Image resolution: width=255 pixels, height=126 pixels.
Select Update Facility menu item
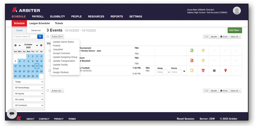[x=60, y=65]
